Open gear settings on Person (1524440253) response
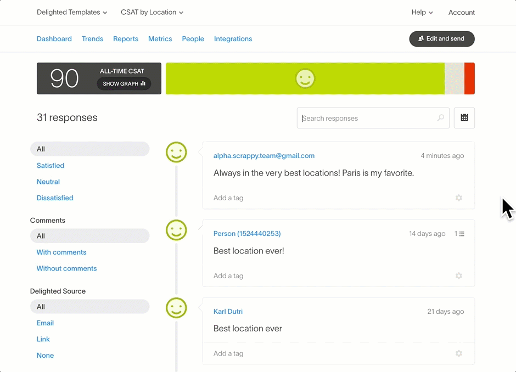Viewport: 516px width, 372px height. (459, 276)
